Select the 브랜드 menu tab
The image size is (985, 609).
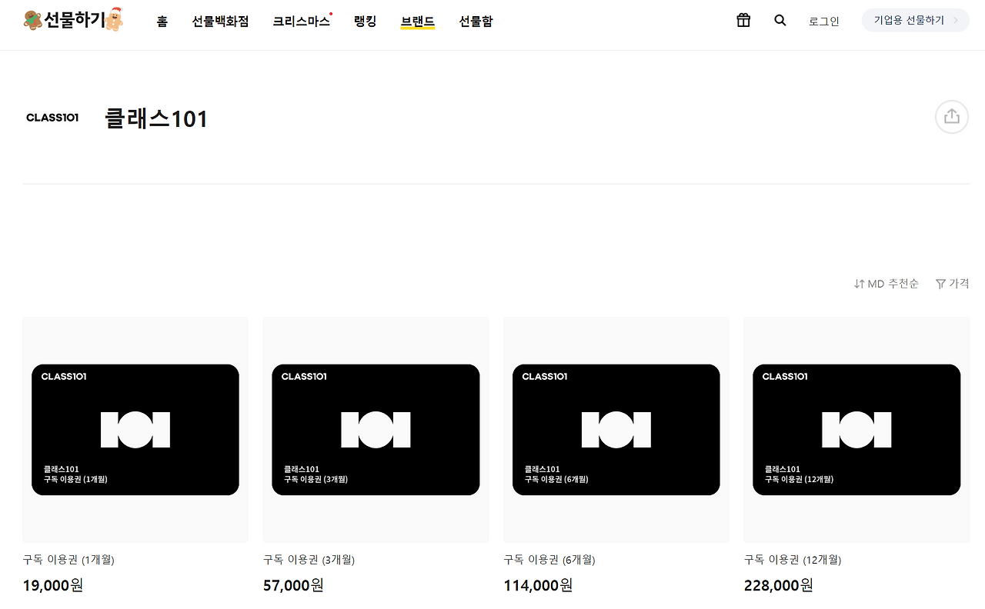[x=417, y=22]
